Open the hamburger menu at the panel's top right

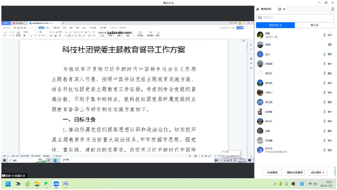[x=333, y=9]
